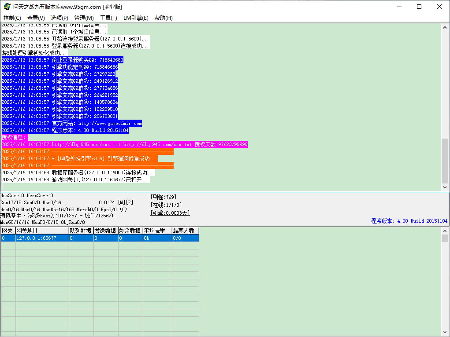
Task: Minimize the server window
Action: pos(399,7)
